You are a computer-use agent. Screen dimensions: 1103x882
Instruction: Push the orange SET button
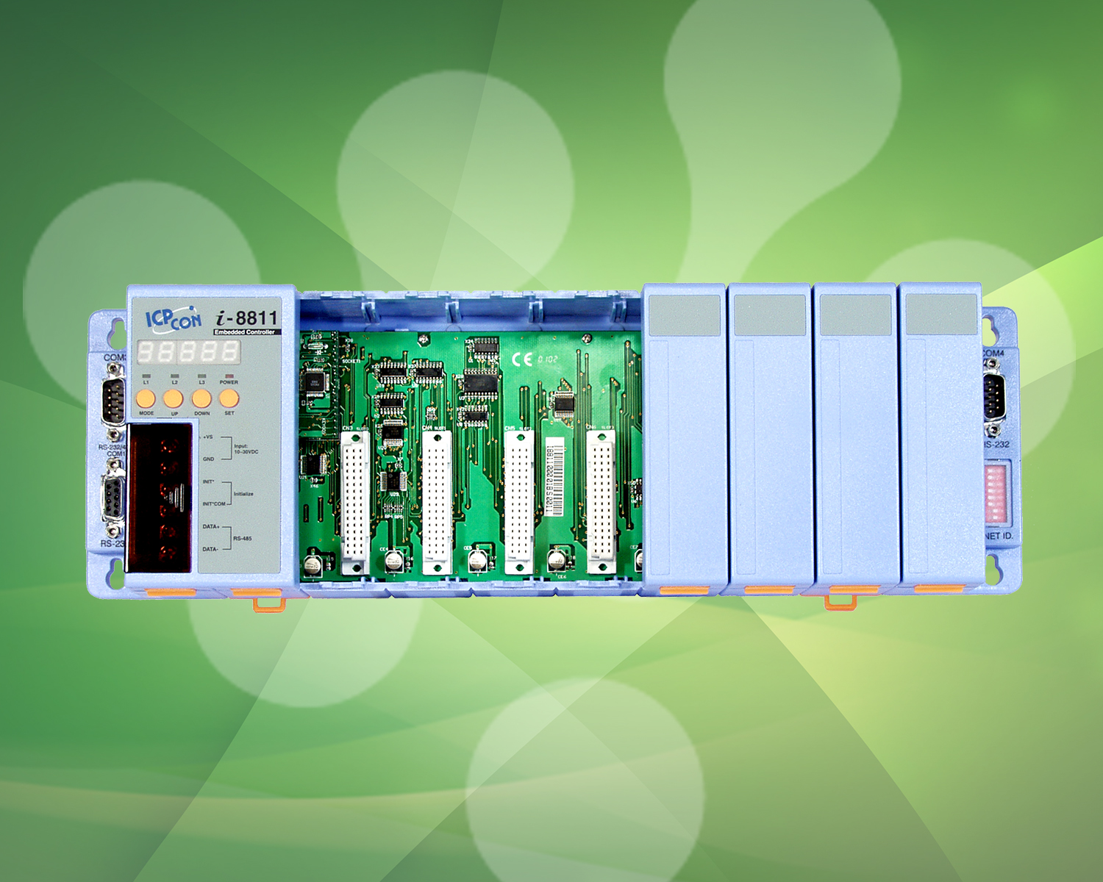[229, 398]
